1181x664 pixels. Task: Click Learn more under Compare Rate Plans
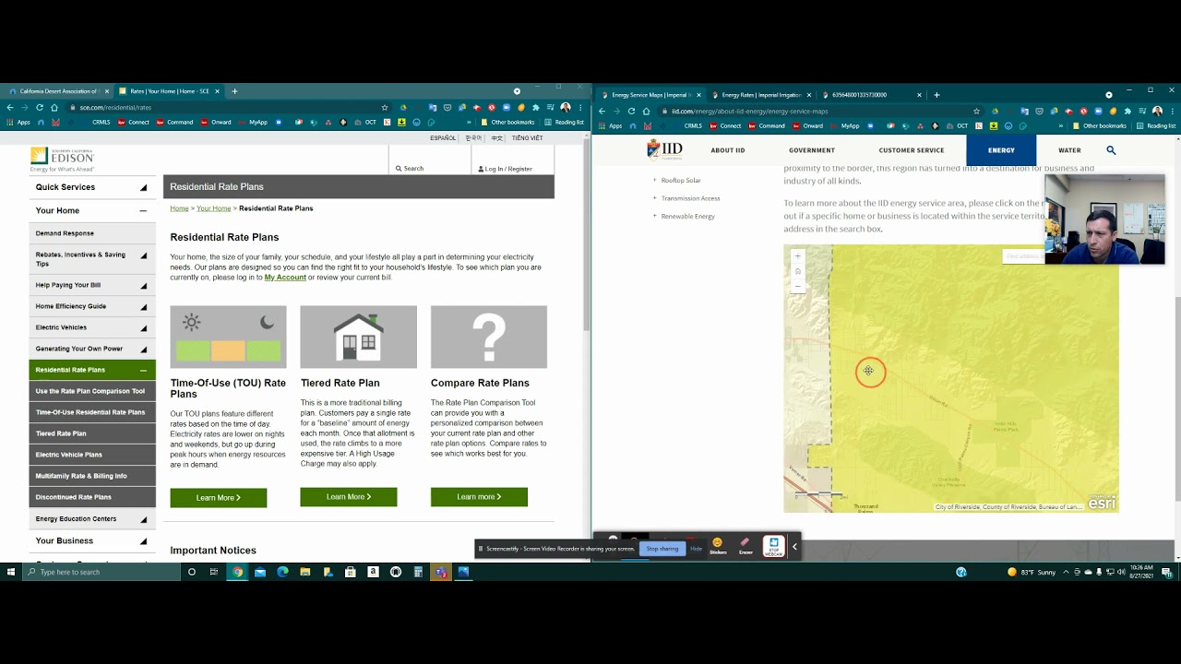point(479,497)
